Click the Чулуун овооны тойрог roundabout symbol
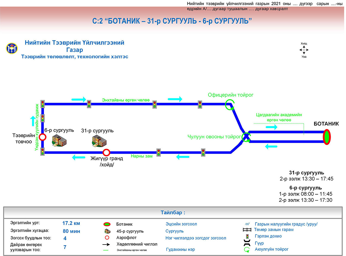The height and width of the screenshot is (256, 346). pos(246,137)
